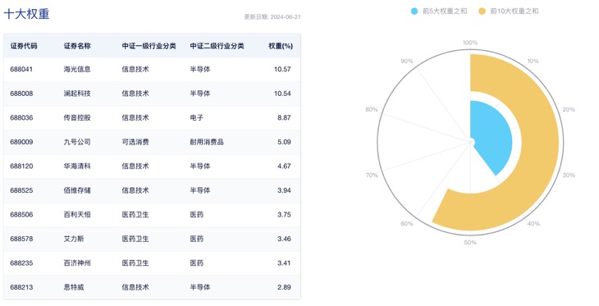Click the 中证一级行业分类 column header
The height and width of the screenshot is (306, 599).
click(149, 46)
